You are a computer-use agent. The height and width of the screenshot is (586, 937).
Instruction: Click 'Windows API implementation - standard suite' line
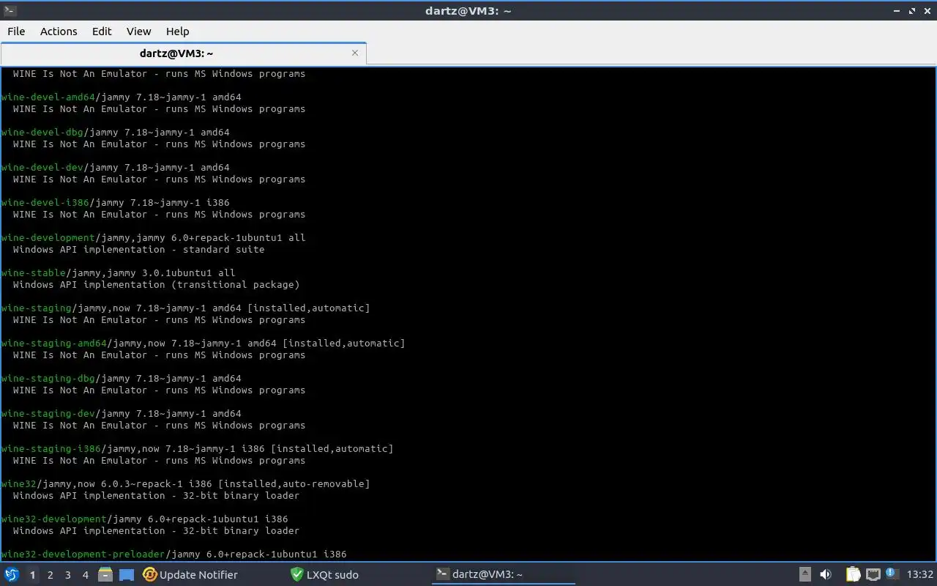coord(138,250)
